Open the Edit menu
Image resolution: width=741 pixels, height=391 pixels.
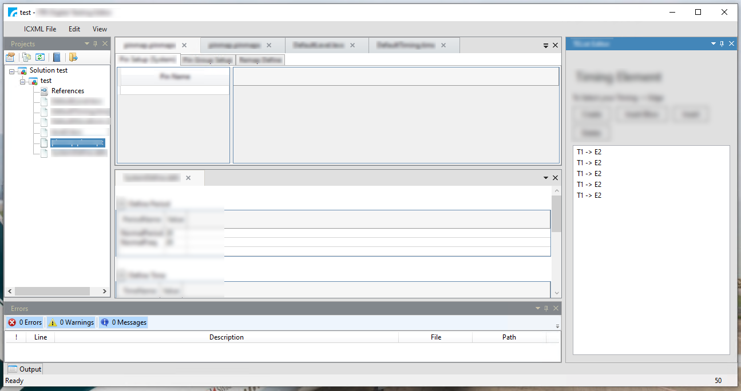[x=74, y=29]
